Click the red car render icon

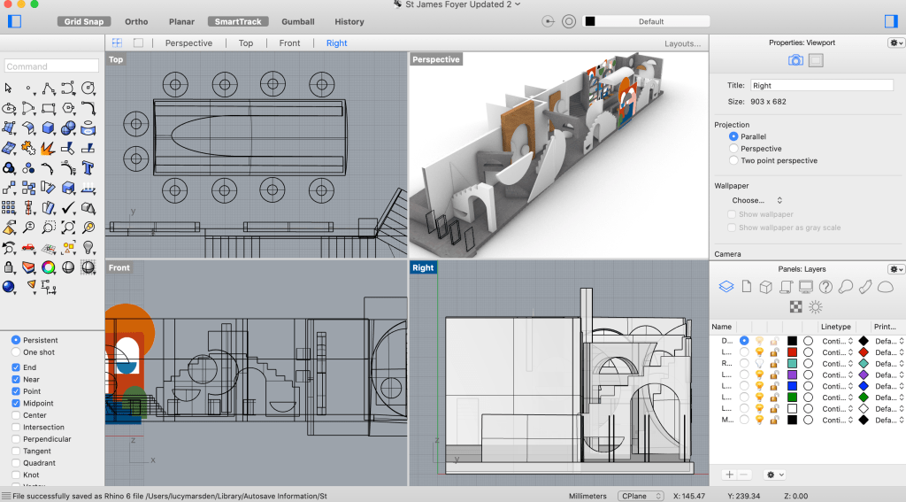pyautogui.click(x=29, y=247)
